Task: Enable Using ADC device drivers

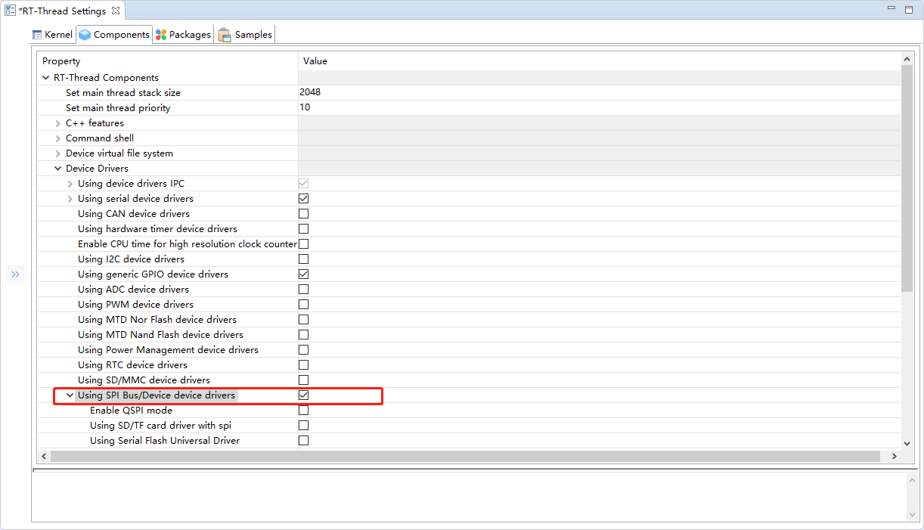Action: pyautogui.click(x=303, y=290)
